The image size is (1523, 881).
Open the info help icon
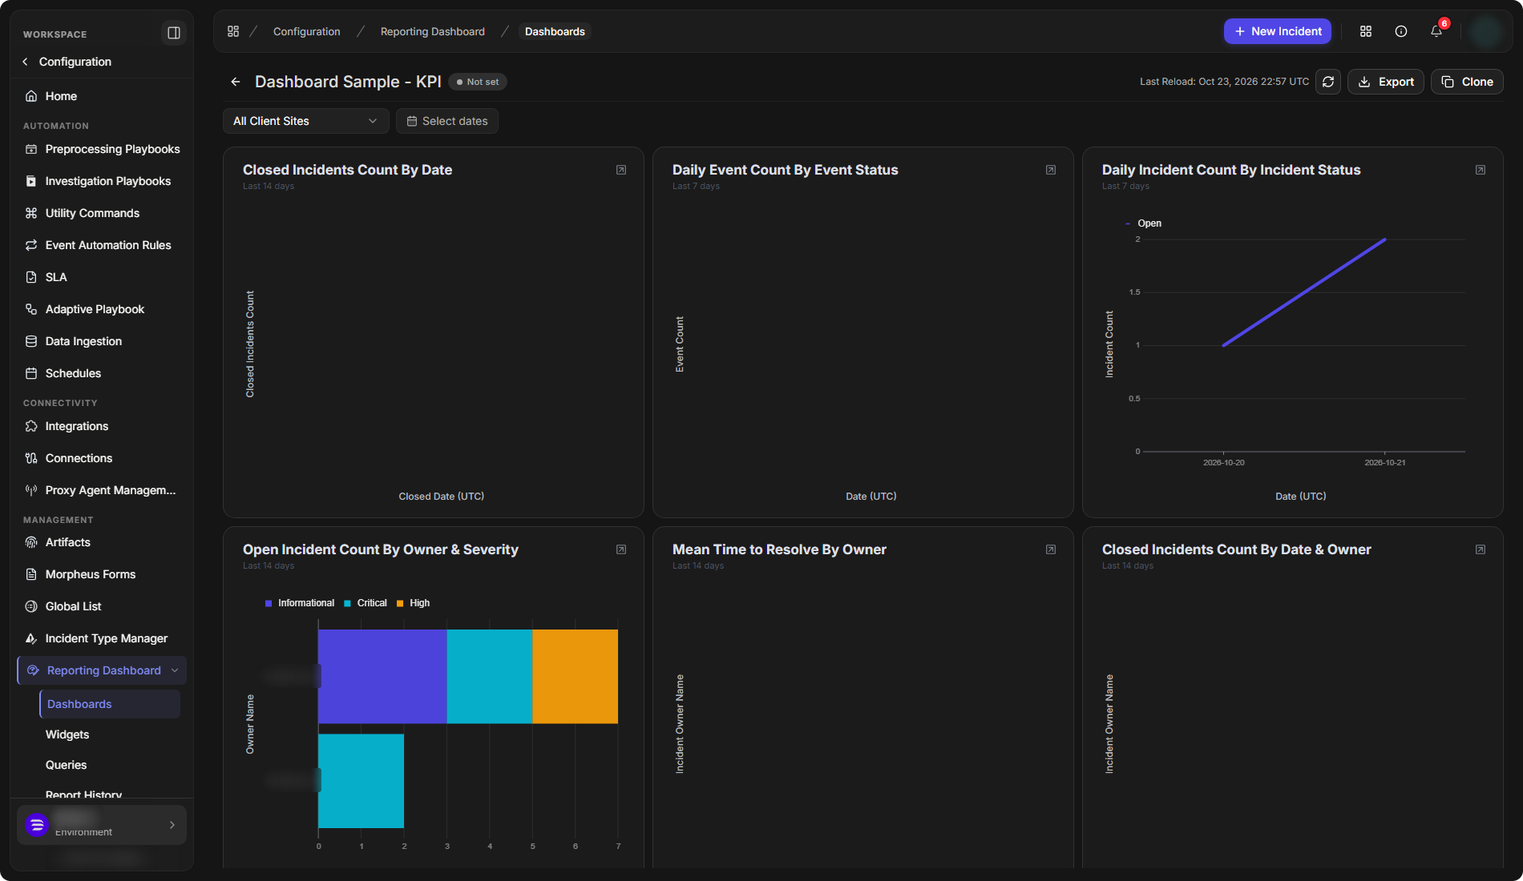[1401, 31]
